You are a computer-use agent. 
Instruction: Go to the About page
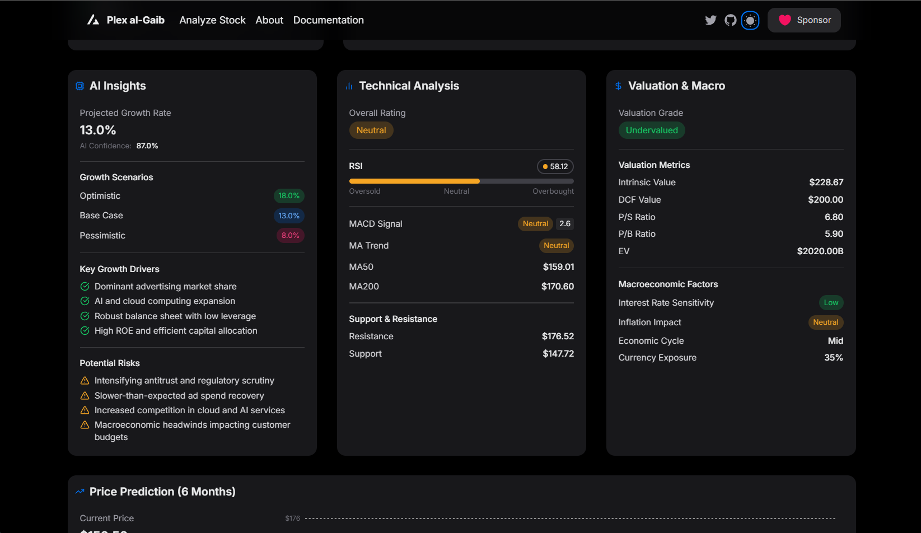pos(269,20)
